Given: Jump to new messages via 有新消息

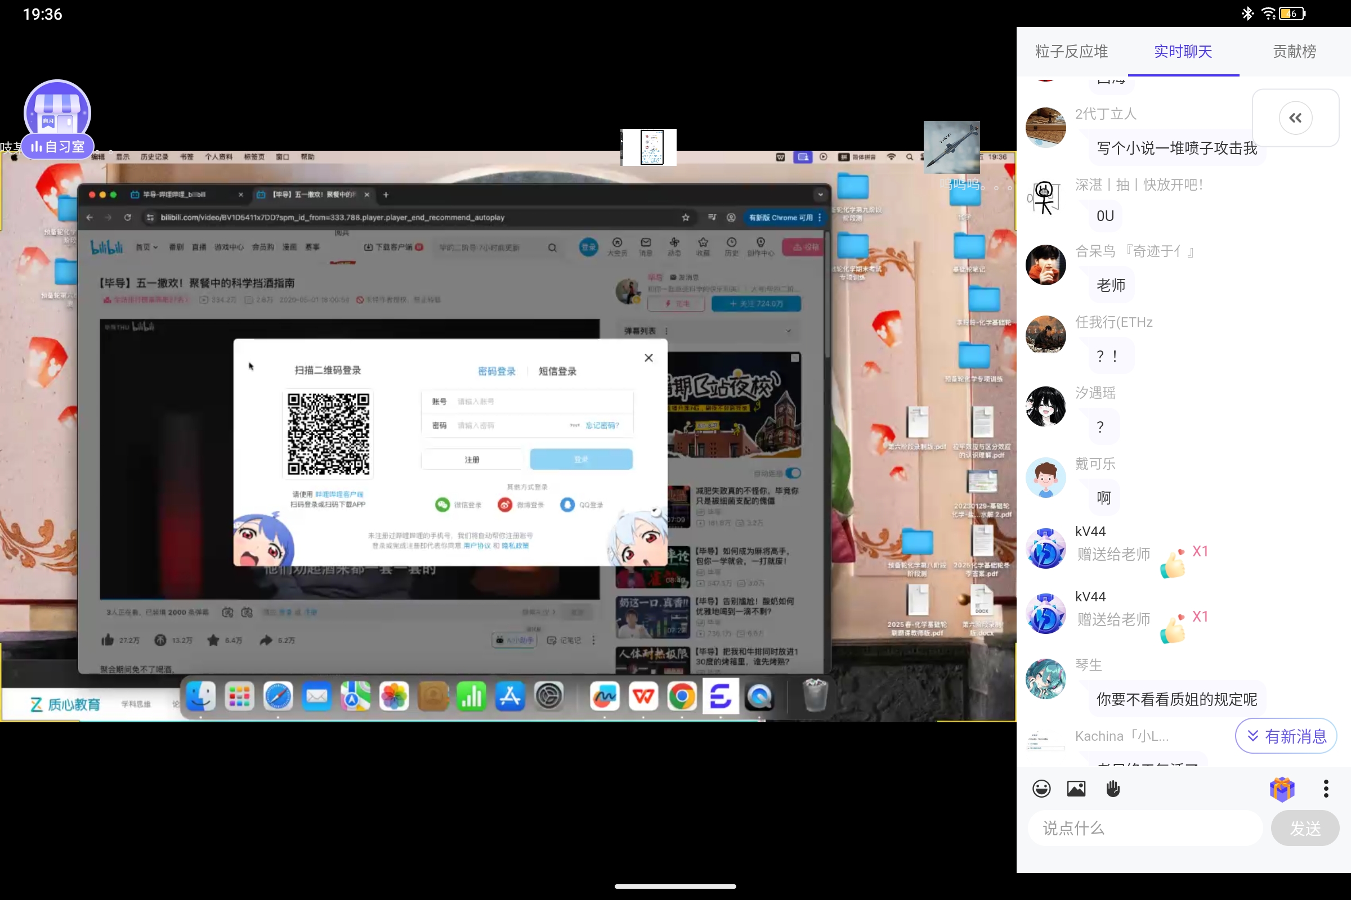Looking at the screenshot, I should click(x=1286, y=736).
